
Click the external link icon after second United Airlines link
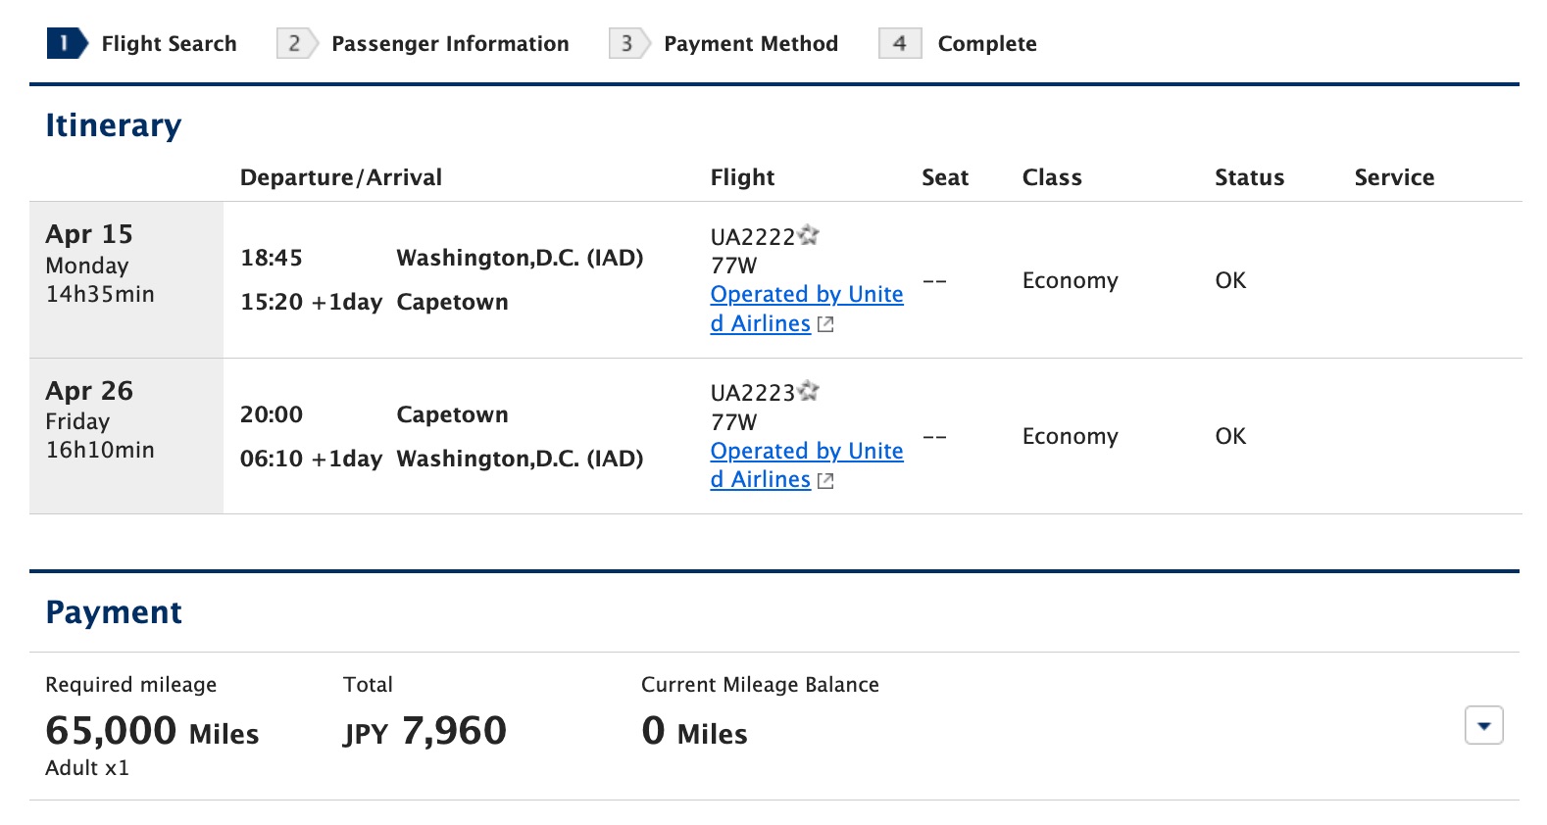point(825,480)
